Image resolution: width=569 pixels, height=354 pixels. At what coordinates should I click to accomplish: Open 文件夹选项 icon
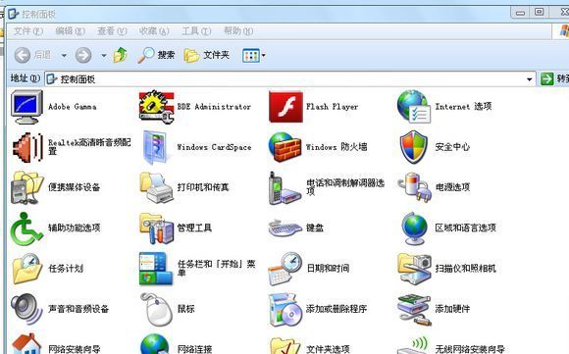284,345
